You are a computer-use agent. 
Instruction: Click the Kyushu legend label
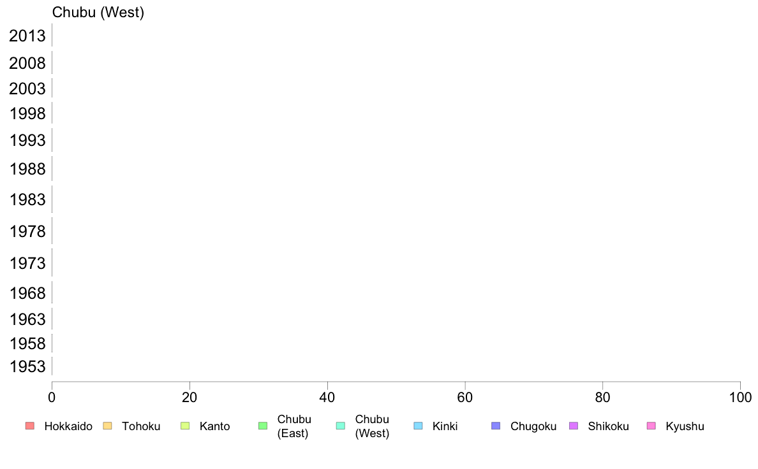[x=685, y=426]
